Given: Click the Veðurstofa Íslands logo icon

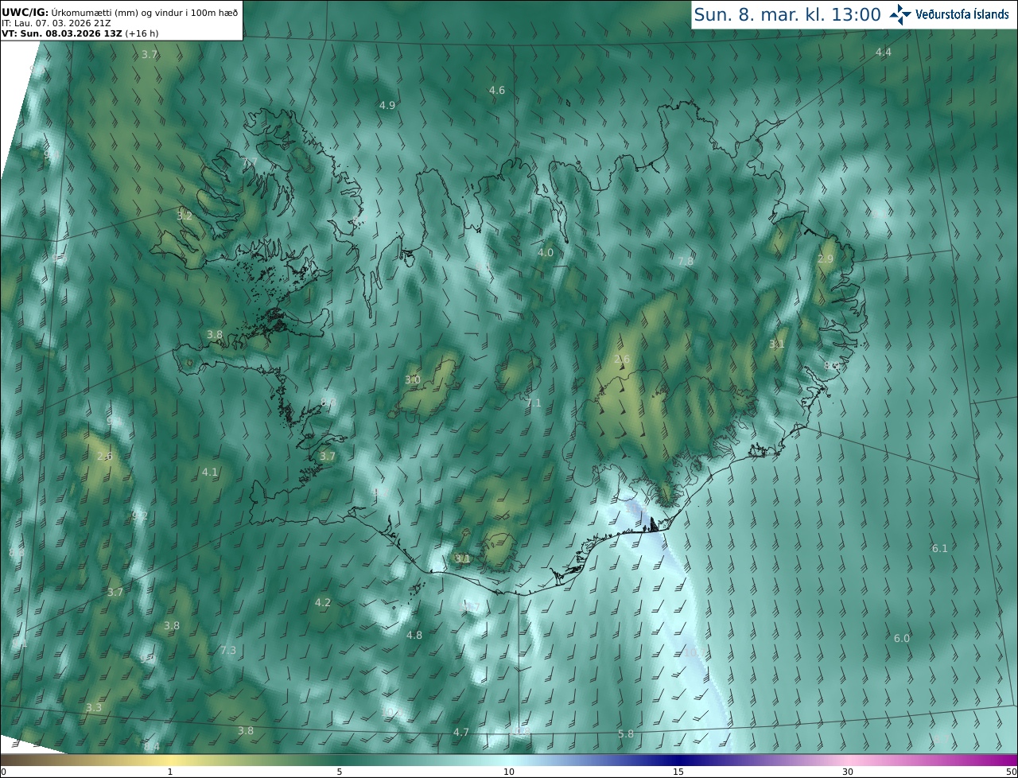Looking at the screenshot, I should (x=900, y=14).
